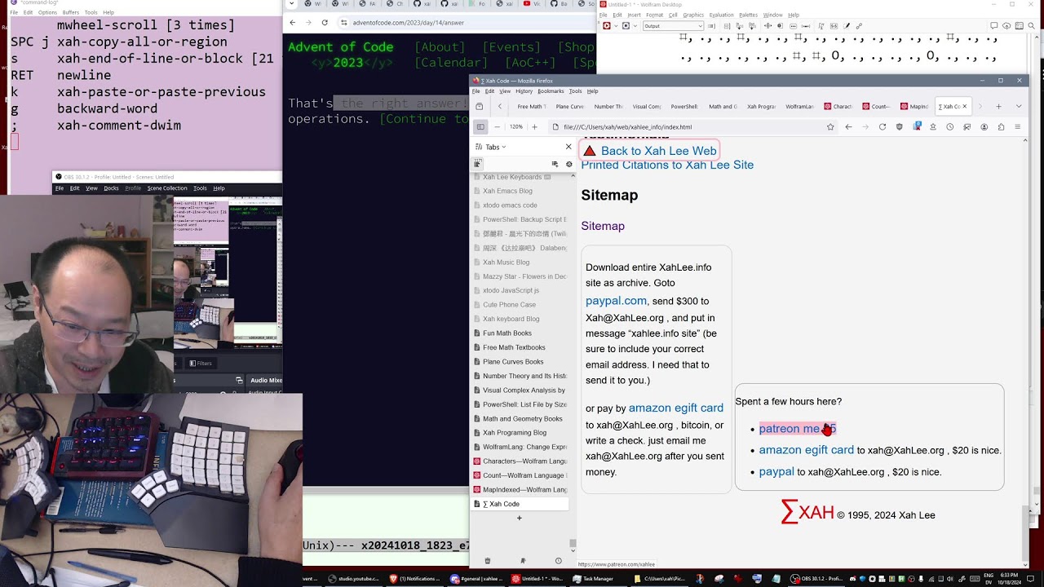Open Firefox History menu
This screenshot has height=587, width=1044.
point(524,91)
